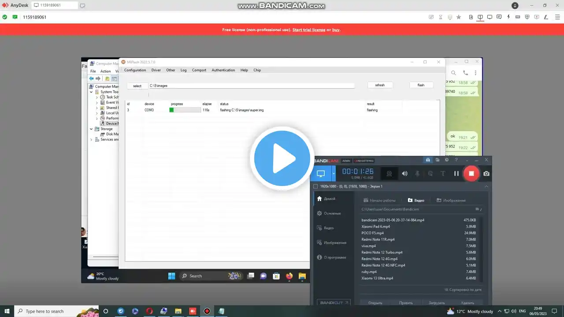564x317 pixels.
Task: Open the MiFlash Log menu
Action: [x=183, y=70]
